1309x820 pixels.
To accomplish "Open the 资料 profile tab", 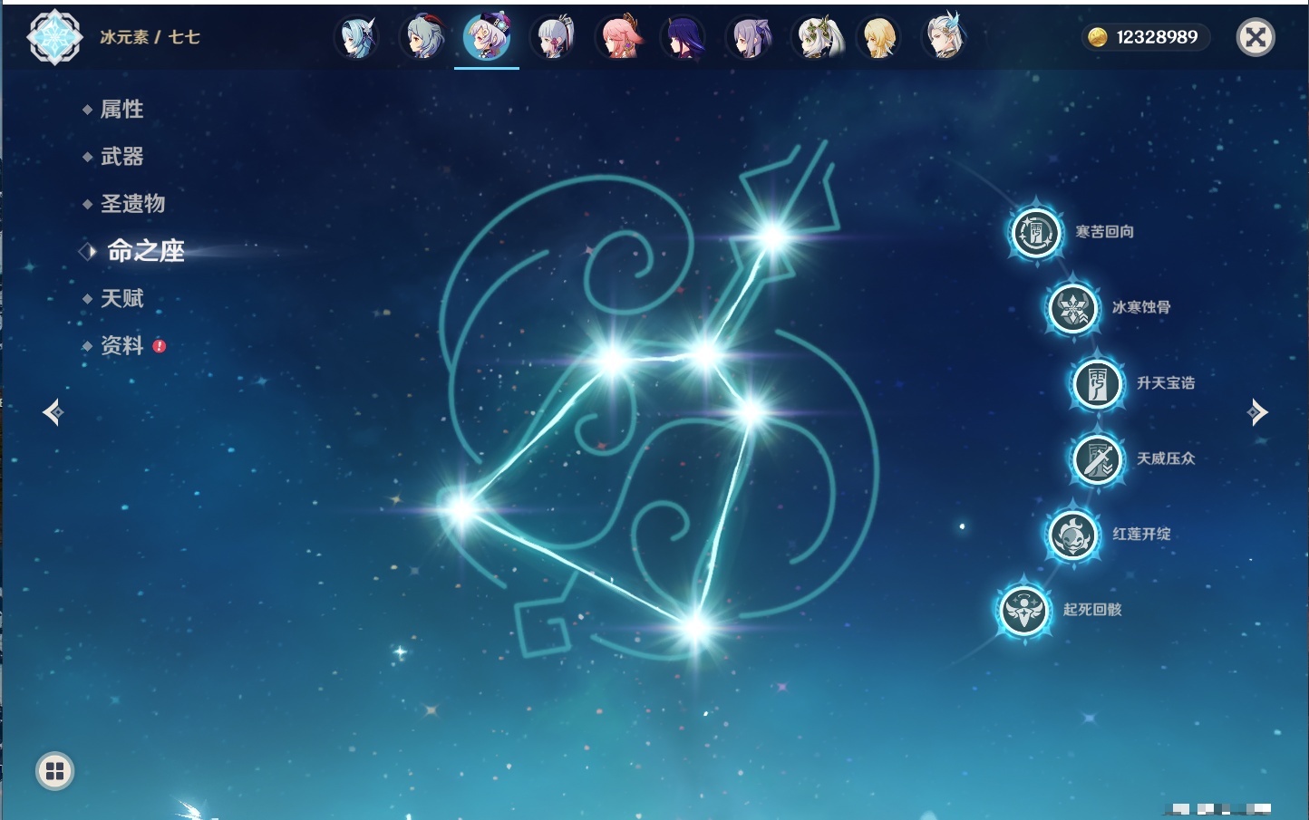I will tap(121, 345).
